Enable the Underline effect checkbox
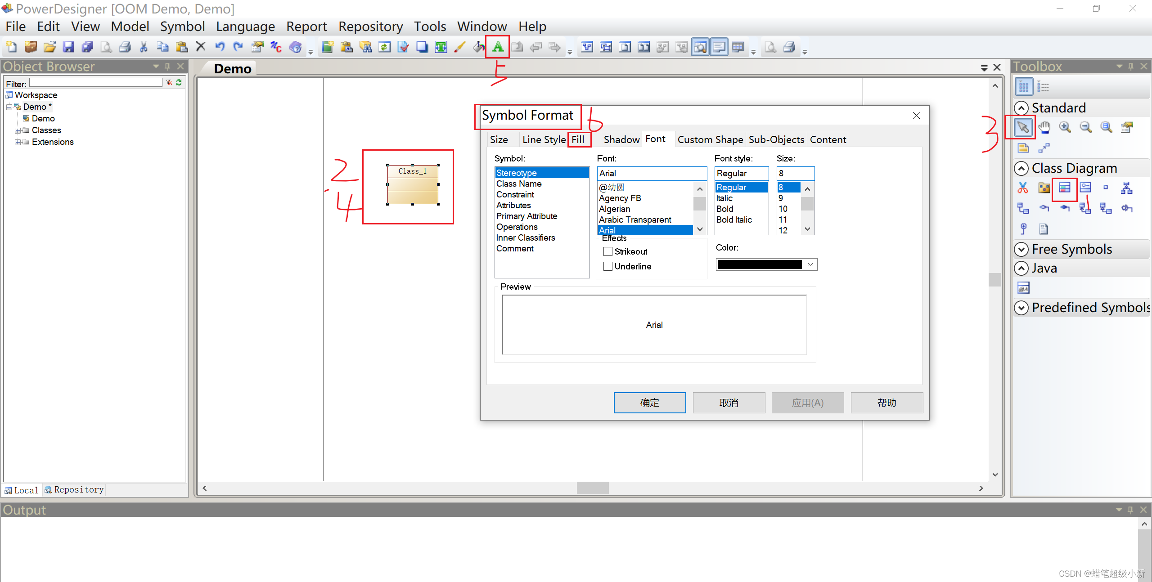The width and height of the screenshot is (1152, 582). tap(608, 266)
